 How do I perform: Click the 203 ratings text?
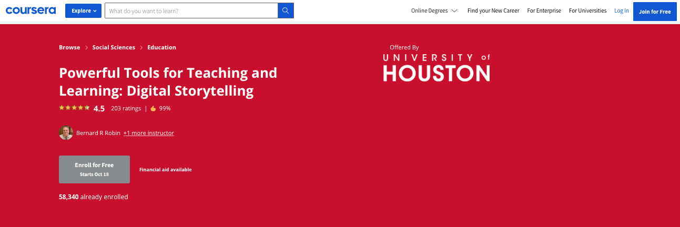(126, 109)
